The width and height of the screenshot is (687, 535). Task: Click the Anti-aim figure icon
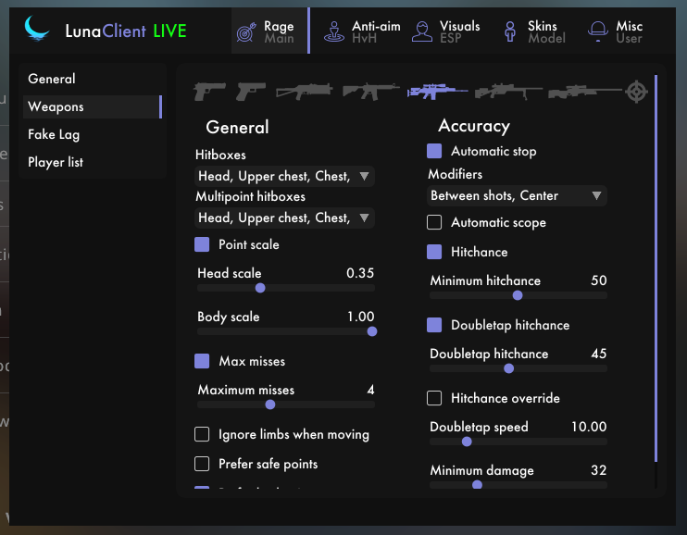pos(334,31)
